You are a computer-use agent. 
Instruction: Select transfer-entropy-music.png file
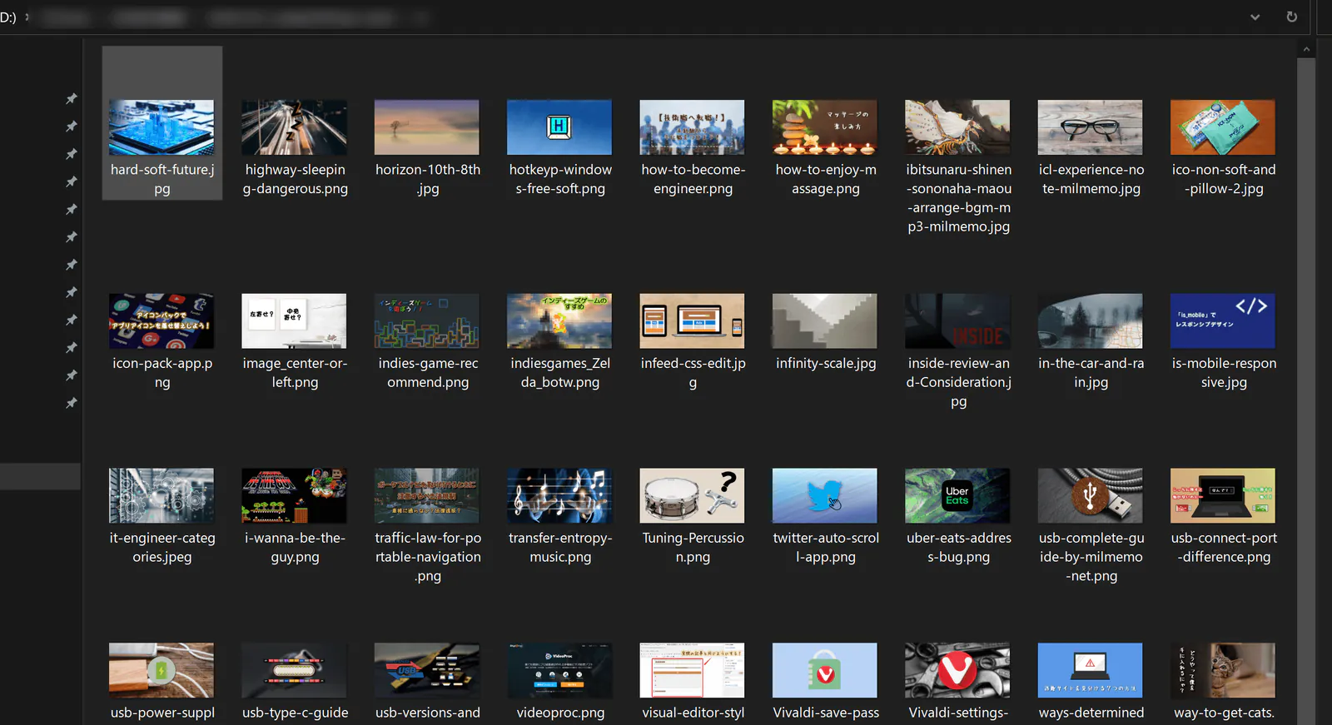click(559, 495)
